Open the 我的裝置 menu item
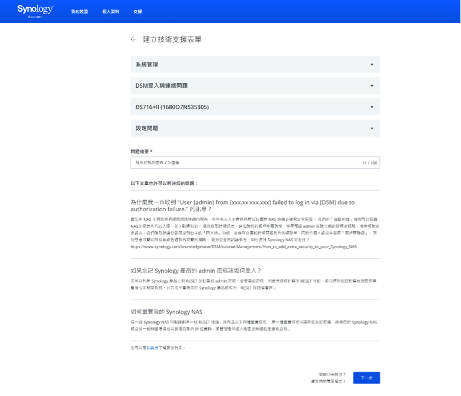Screen dimensions: 461x396 click(79, 12)
